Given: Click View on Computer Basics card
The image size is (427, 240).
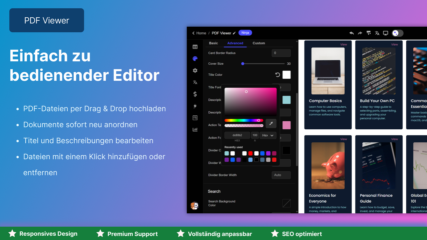Looking at the screenshot, I should point(344,44).
